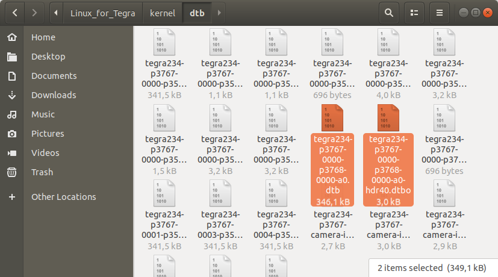The width and height of the screenshot is (498, 277).
Task: Click the Documents page icon
Action: [x=12, y=76]
